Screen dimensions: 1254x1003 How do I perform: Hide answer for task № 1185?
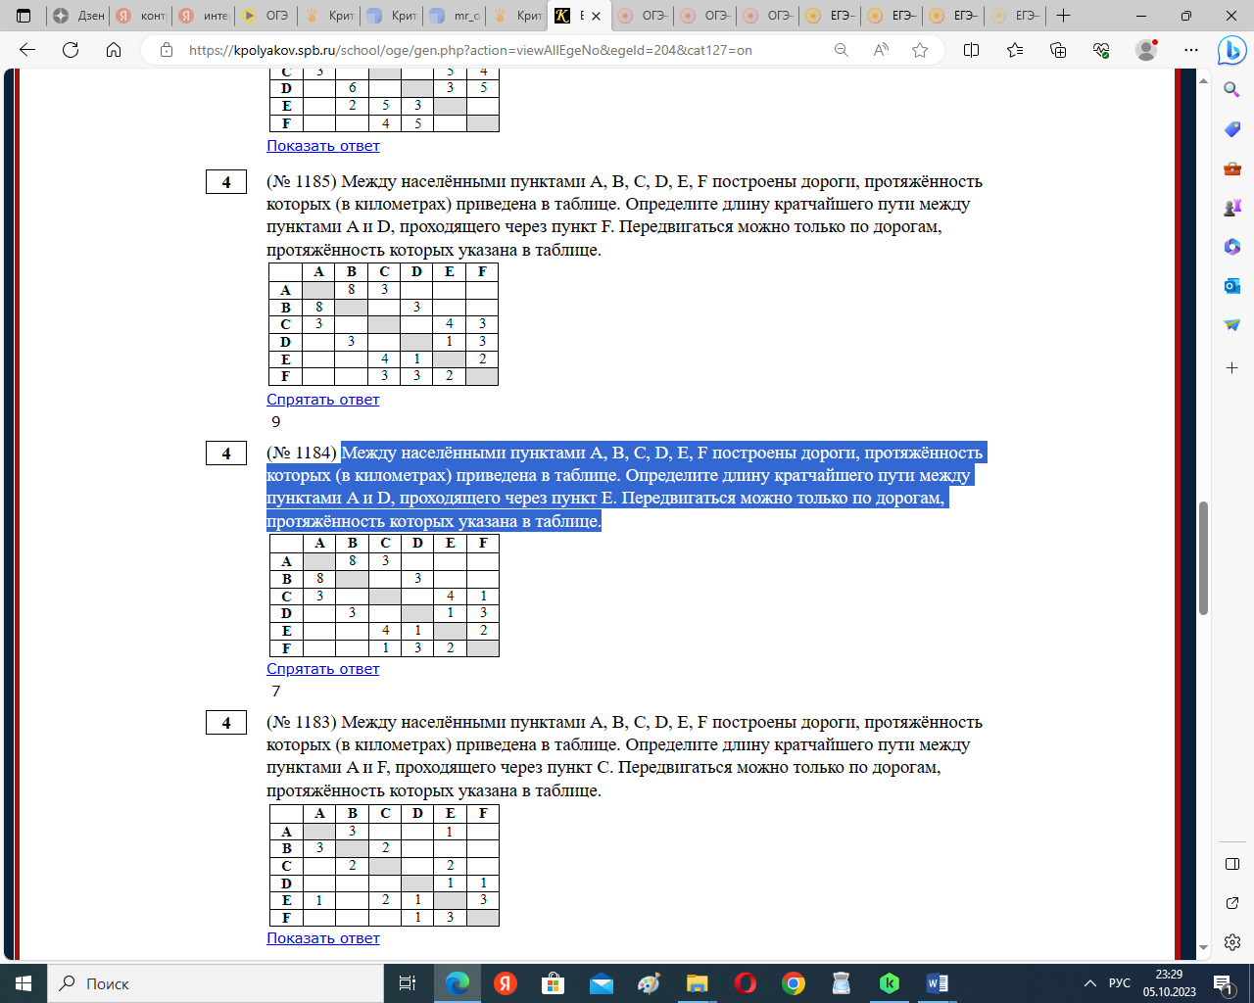tap(323, 400)
